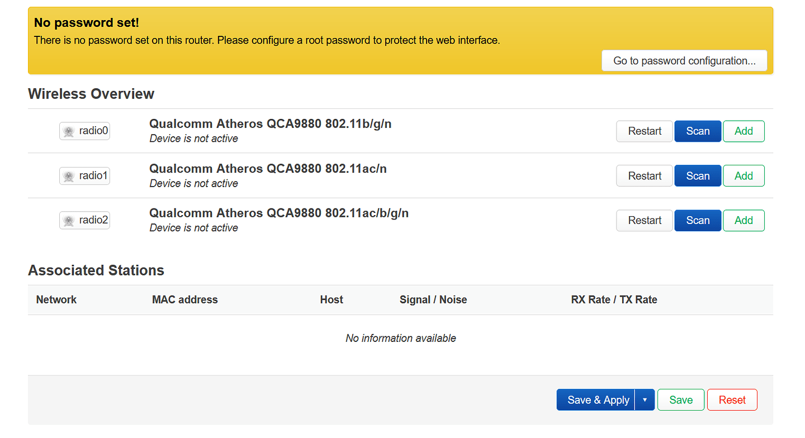Click the radio2 wireless antenna icon

(69, 220)
